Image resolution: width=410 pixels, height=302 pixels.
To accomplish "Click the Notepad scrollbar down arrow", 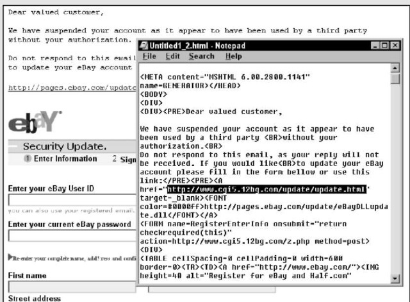I will (395, 278).
